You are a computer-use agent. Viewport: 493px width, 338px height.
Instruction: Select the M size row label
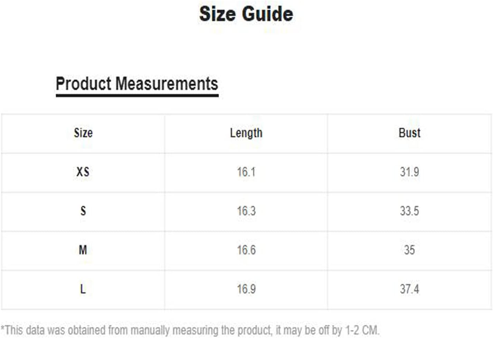[83, 250]
